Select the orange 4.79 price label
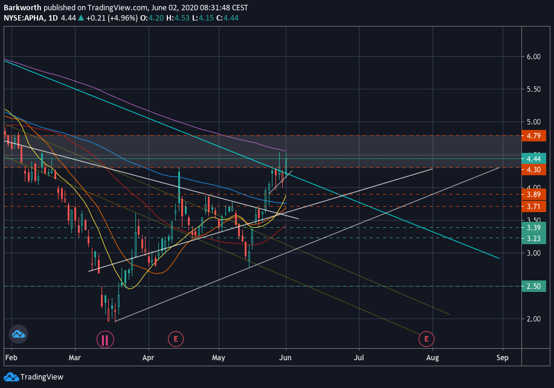 coord(533,136)
